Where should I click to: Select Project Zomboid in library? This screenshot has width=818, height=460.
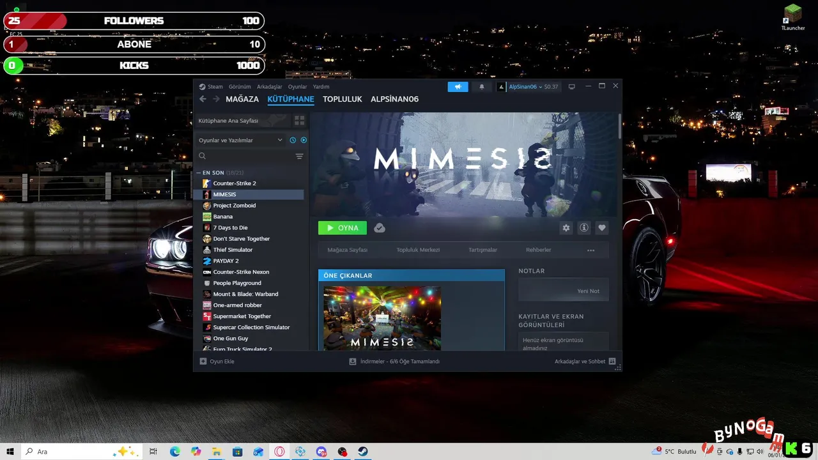coord(249,206)
